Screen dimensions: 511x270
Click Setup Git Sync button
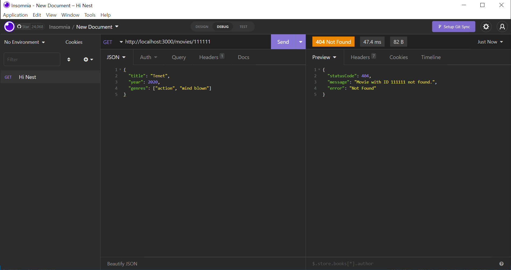454,27
